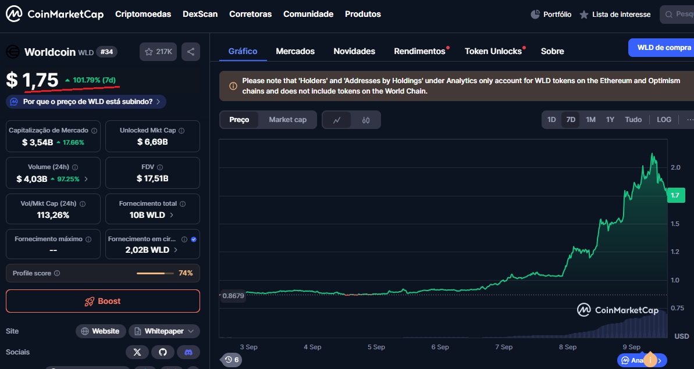Click the #34 rank badge
Image resolution: width=694 pixels, height=369 pixels.
point(106,52)
